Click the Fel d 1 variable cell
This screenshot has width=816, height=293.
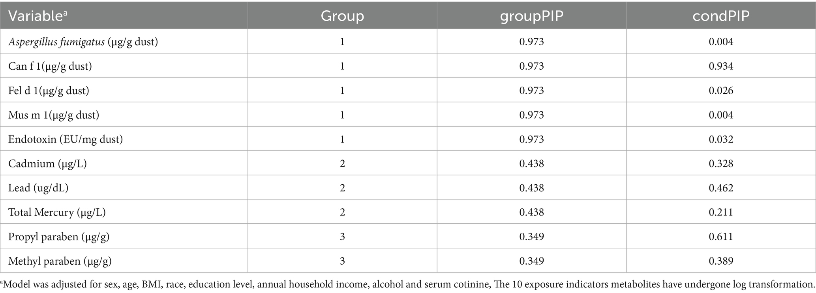point(49,91)
